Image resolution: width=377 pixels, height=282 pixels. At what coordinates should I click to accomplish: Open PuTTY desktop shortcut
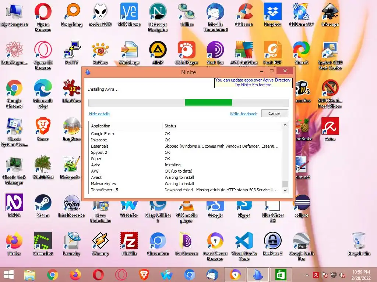coord(71,53)
